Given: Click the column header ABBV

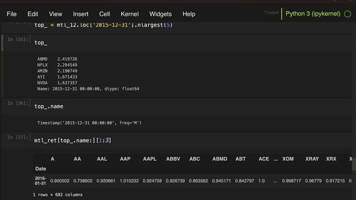Looking at the screenshot, I should pos(173,159).
